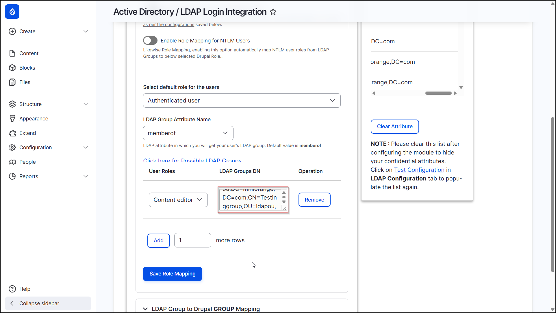Screen dimensions: 556x313
Task: Open the Test Configuration link
Action: tap(419, 170)
